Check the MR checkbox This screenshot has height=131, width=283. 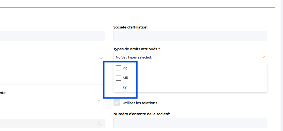(118, 78)
